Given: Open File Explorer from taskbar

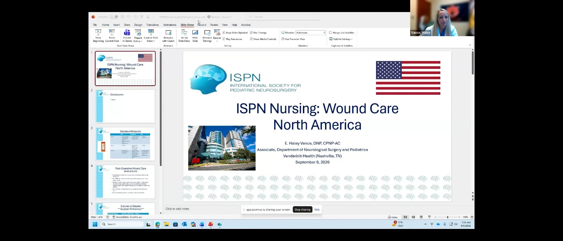Looking at the screenshot, I should (167, 224).
